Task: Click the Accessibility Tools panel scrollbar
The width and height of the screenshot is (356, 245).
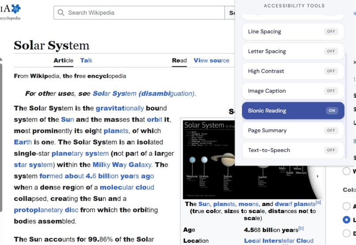Action: [x=346, y=106]
